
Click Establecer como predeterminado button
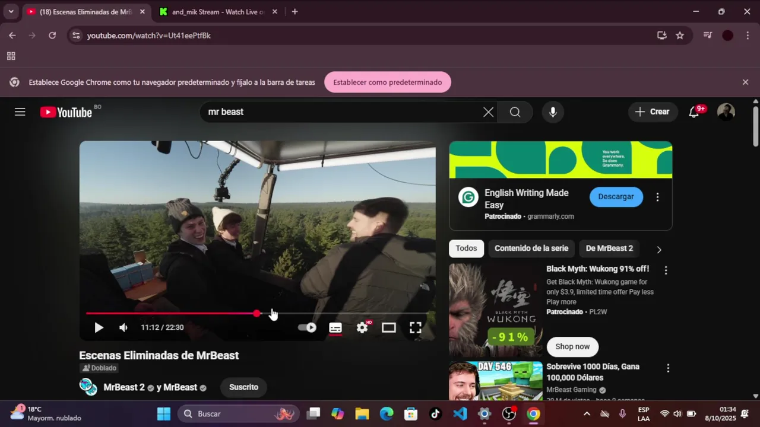[x=388, y=82]
